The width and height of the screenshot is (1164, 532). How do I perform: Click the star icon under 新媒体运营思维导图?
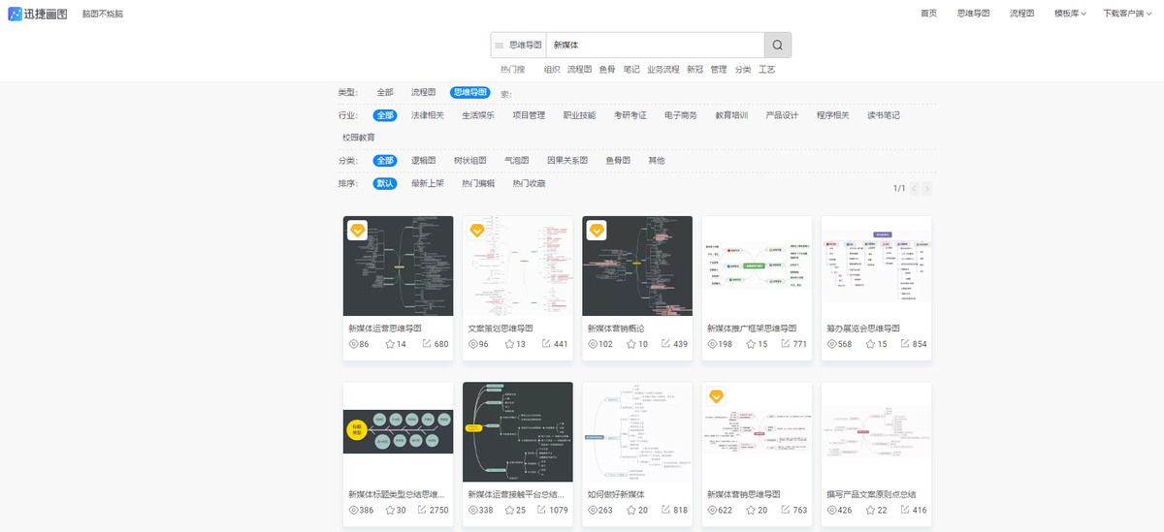(x=390, y=344)
